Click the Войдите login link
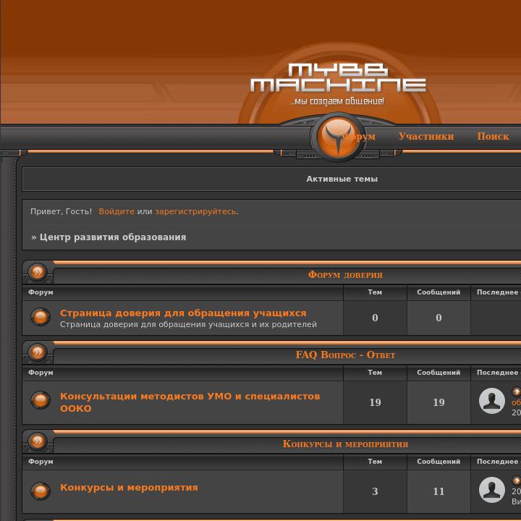The height and width of the screenshot is (521, 521). tap(117, 211)
